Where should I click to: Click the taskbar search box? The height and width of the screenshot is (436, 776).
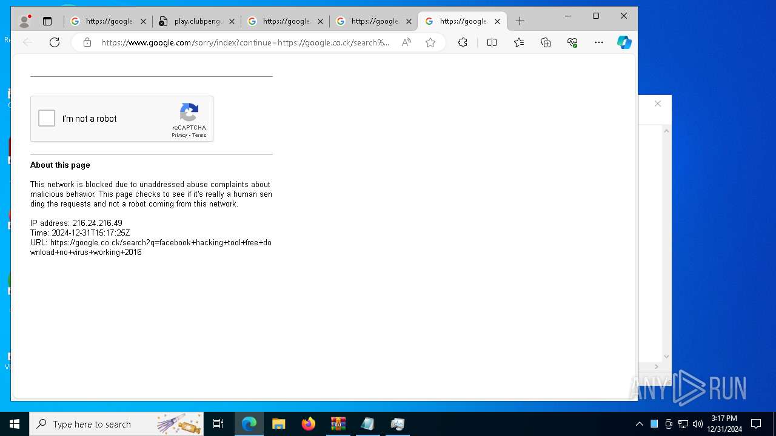click(116, 424)
